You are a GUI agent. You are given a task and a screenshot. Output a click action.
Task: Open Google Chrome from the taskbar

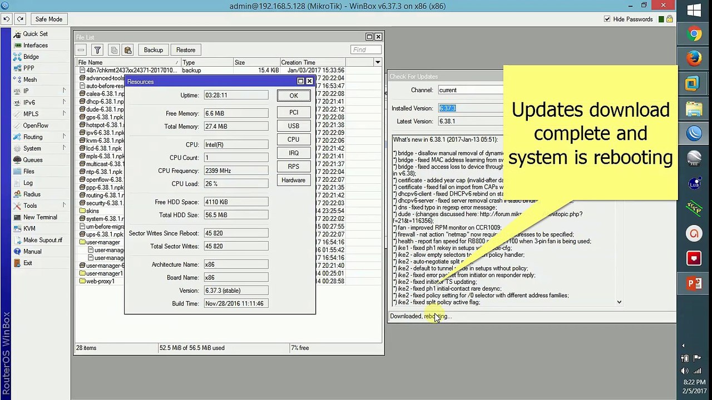694,34
